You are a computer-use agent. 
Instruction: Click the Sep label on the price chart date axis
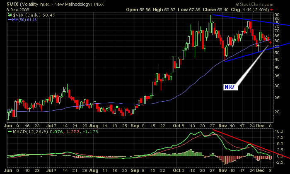[135, 126]
